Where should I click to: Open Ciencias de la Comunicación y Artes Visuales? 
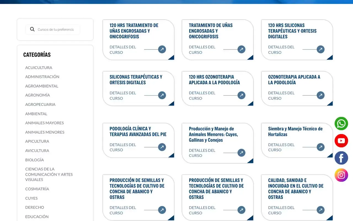(x=49, y=174)
